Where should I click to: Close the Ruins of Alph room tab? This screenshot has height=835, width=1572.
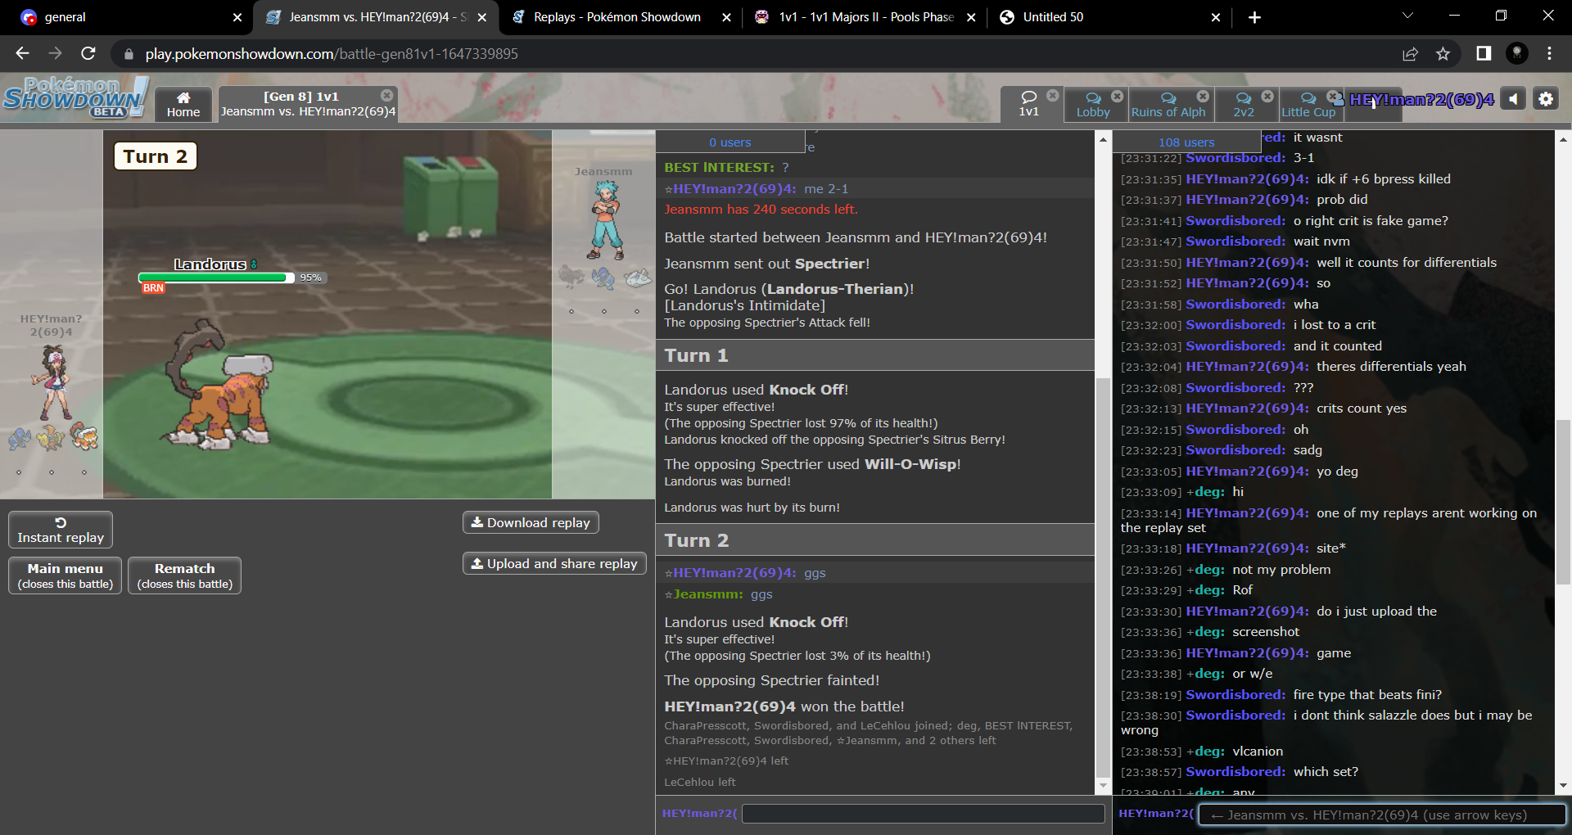coord(1203,96)
